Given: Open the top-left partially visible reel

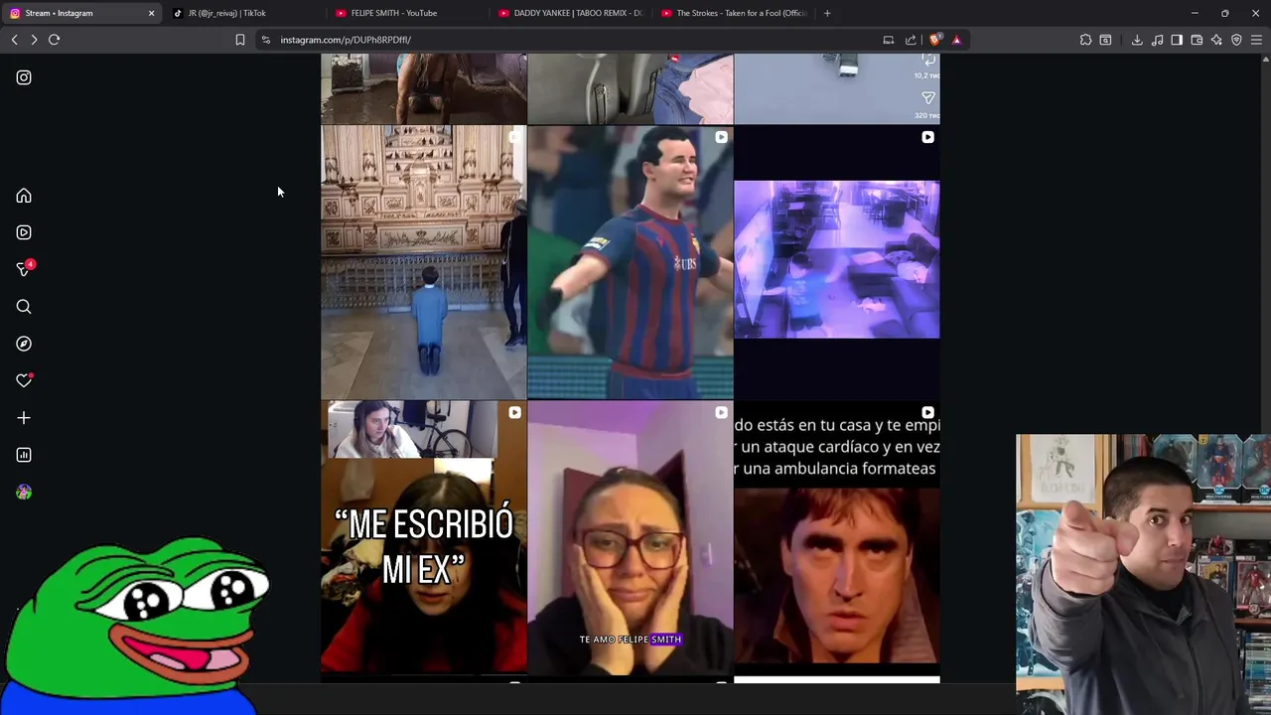Looking at the screenshot, I should tap(424, 88).
